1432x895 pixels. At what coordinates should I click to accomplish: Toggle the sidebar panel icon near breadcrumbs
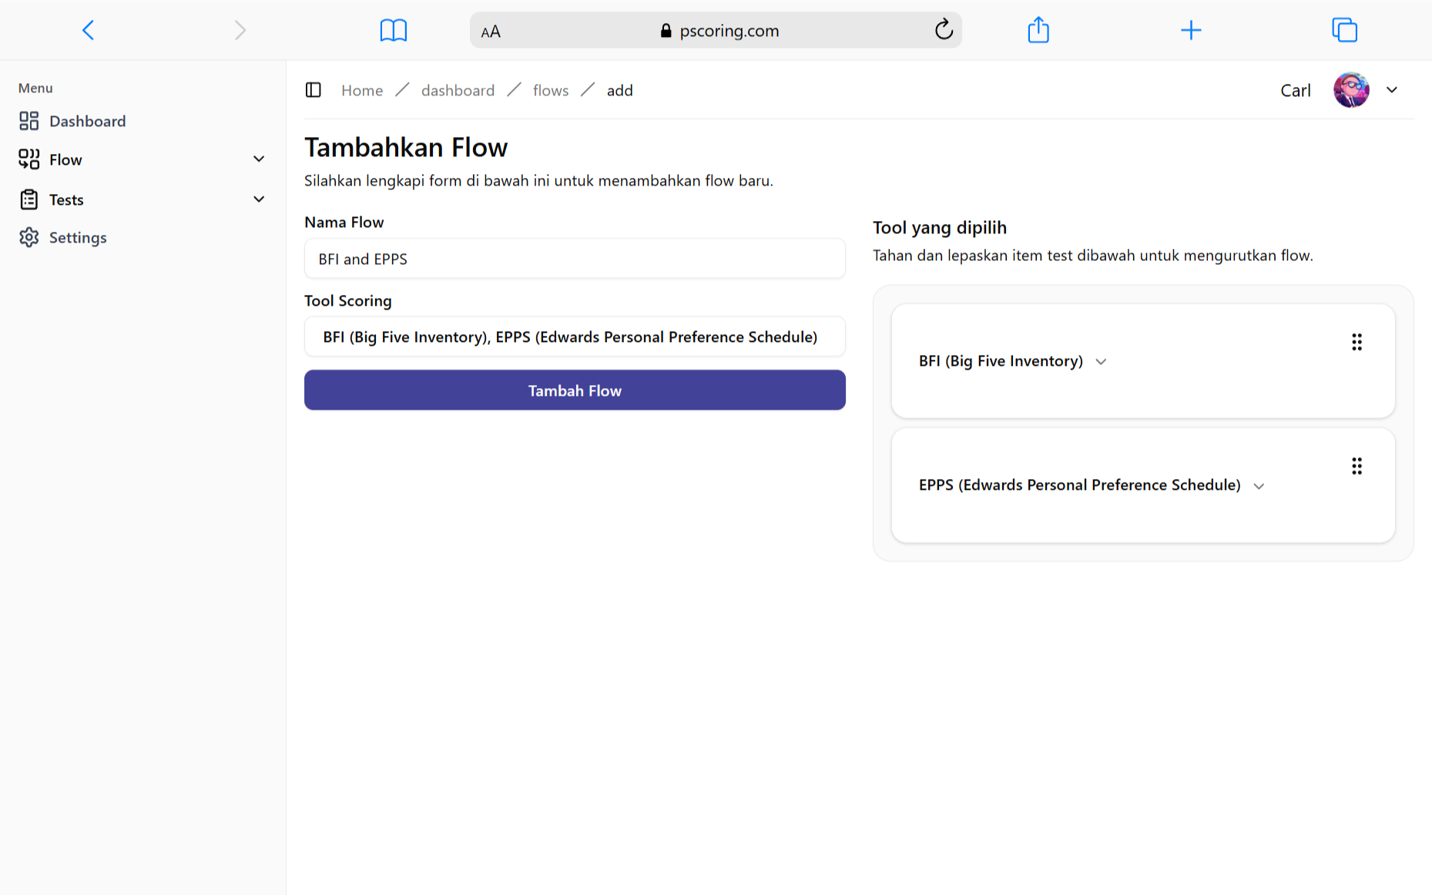point(314,90)
